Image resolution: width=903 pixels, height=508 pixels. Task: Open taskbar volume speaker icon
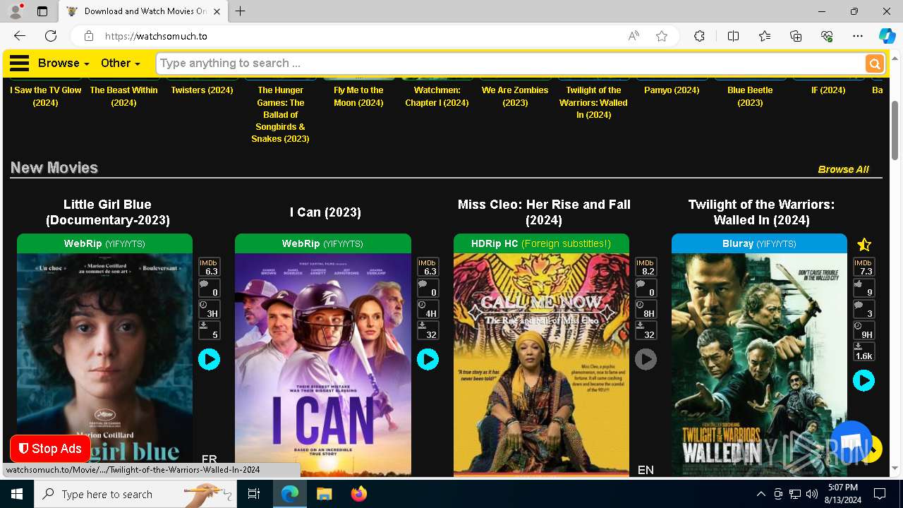tap(812, 494)
